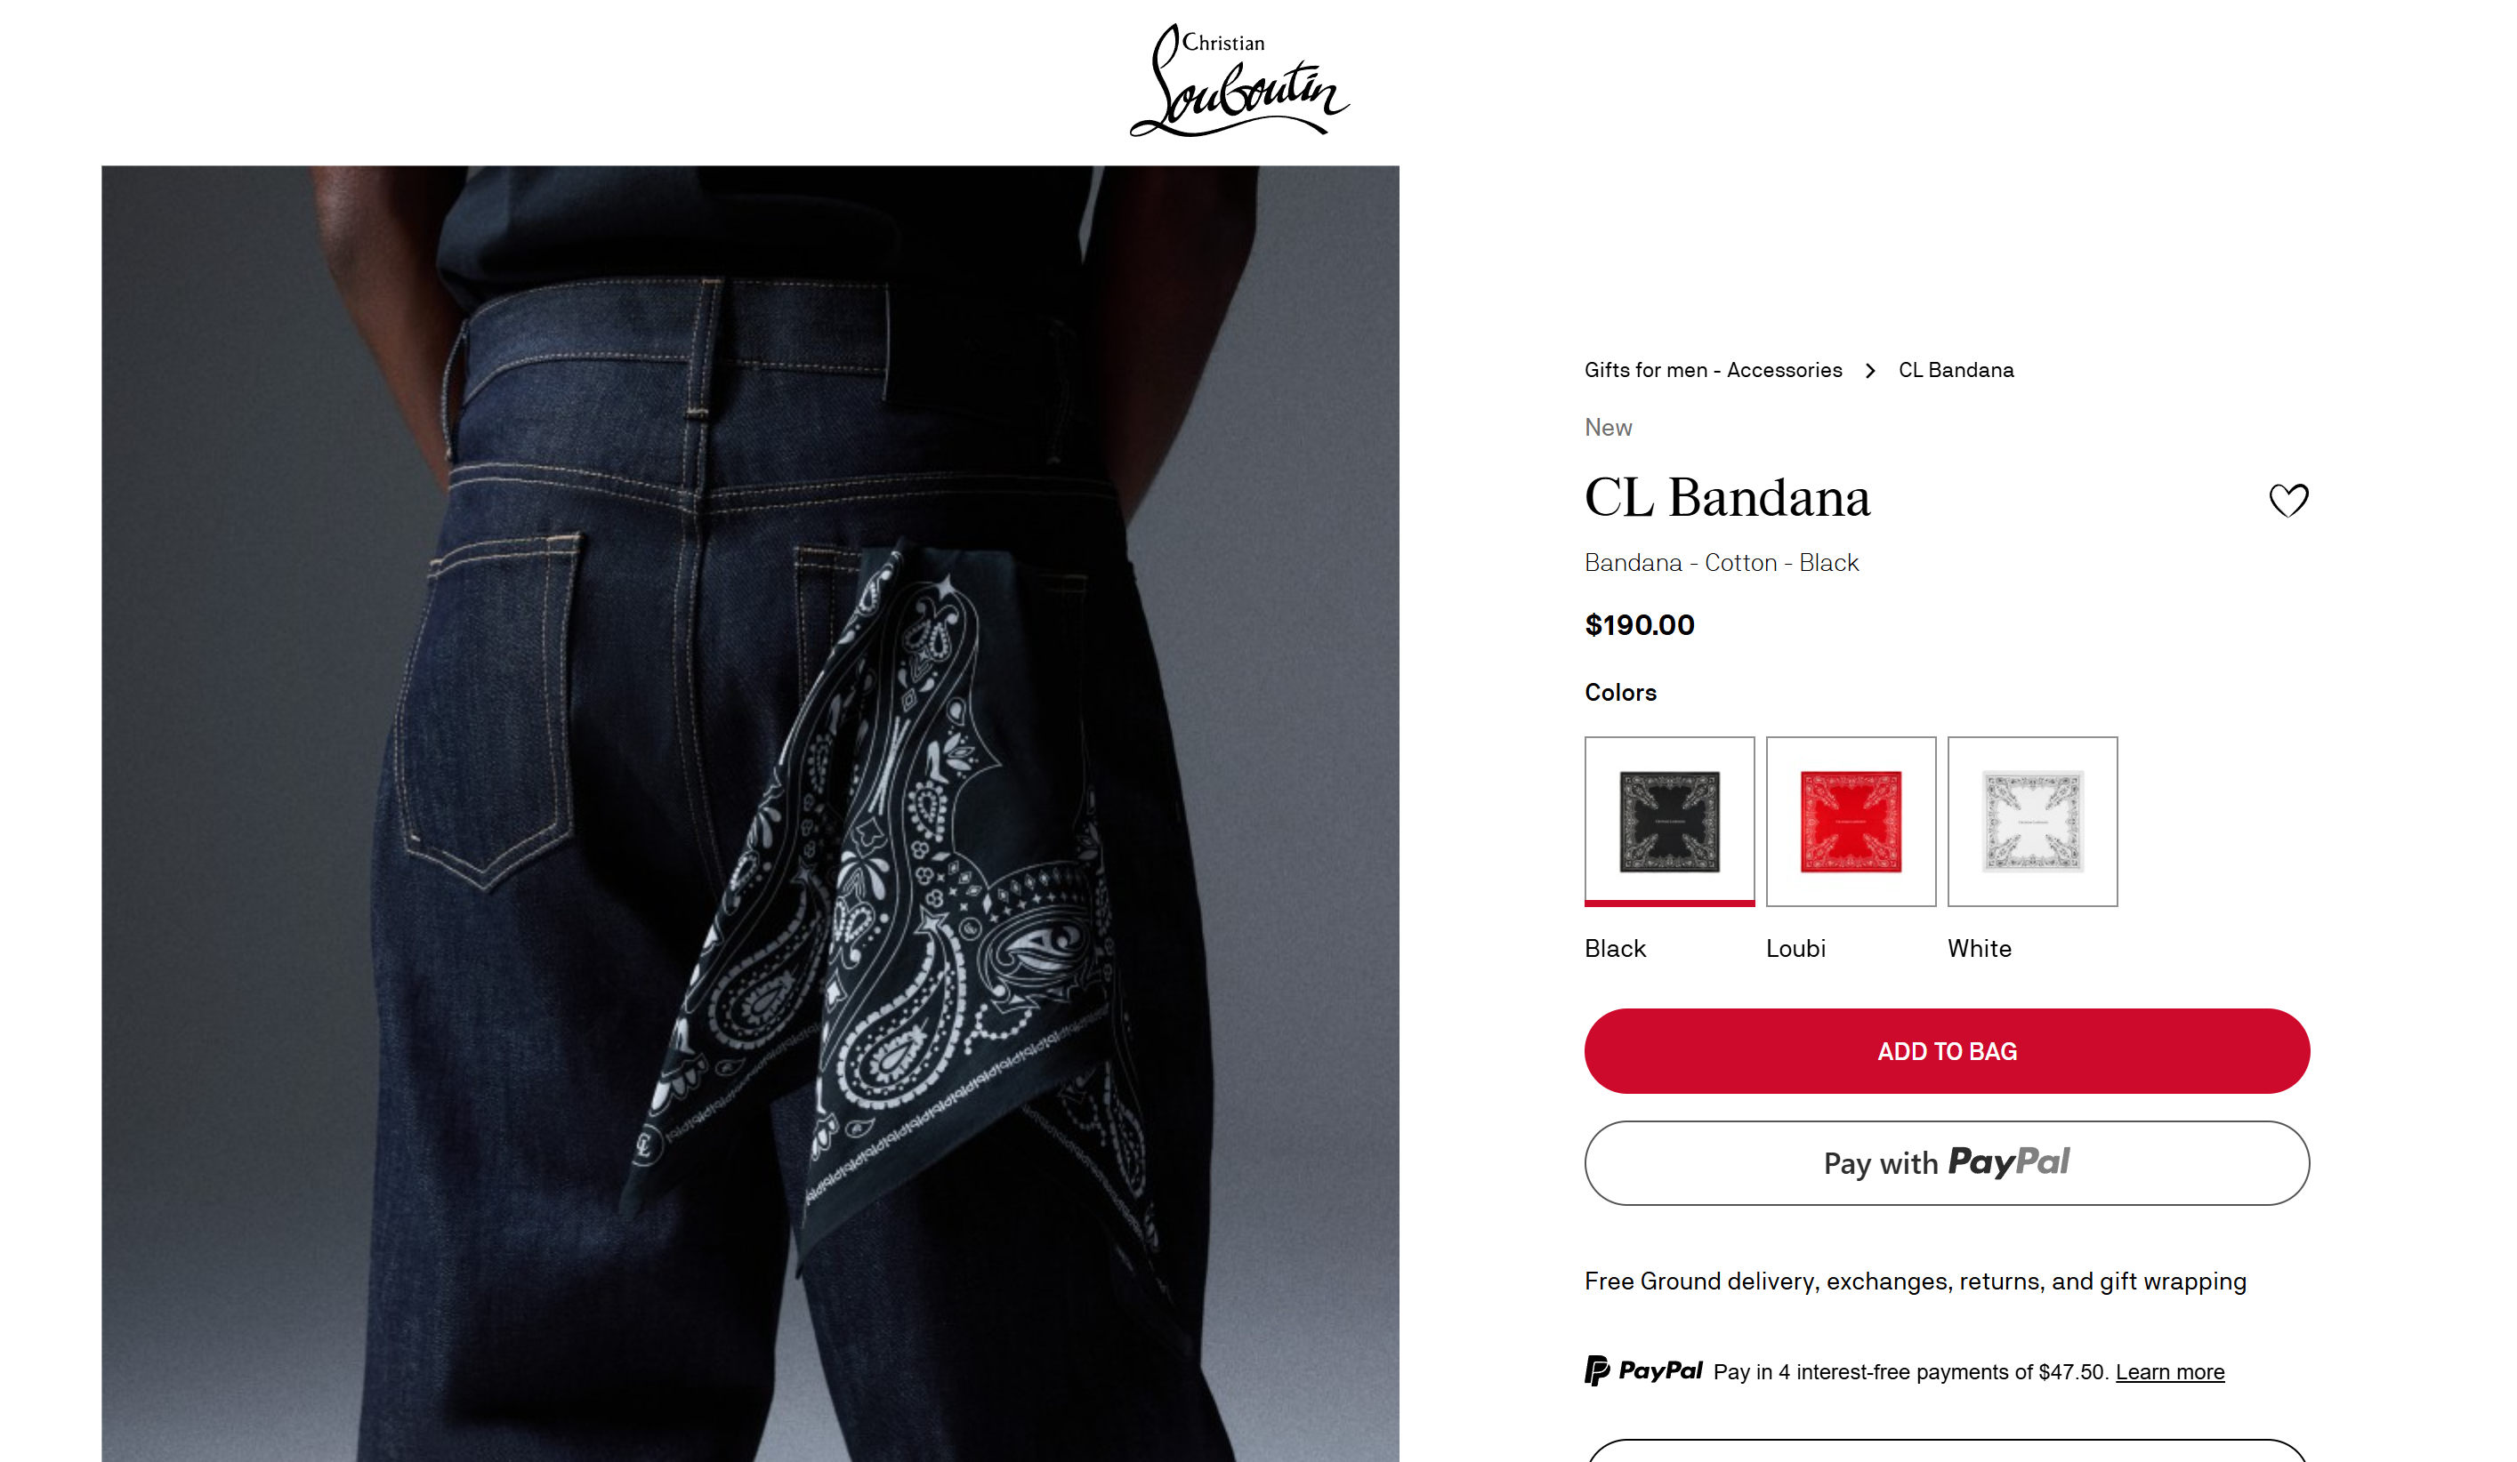This screenshot has height=1462, width=2517.
Task: Add the bandana to bag
Action: click(1947, 1050)
